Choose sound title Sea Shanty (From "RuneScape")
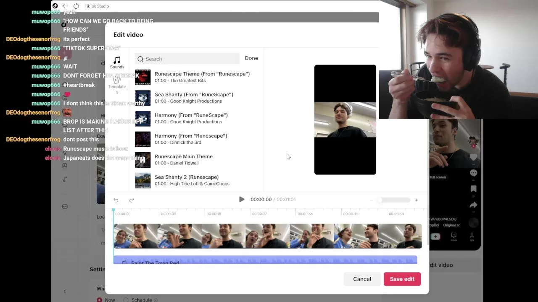Screen dimensions: 538x302 click(x=194, y=94)
